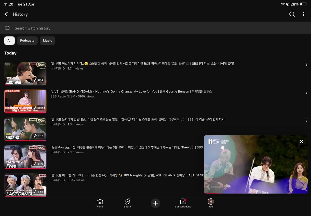Open the You profile tab
The width and height of the screenshot is (311, 216).
(x=211, y=203)
